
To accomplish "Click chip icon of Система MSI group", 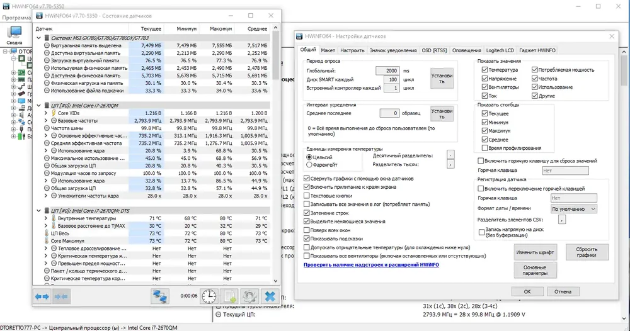I will click(x=47, y=38).
